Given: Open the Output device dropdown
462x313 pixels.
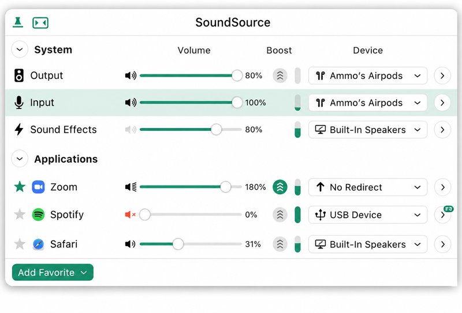Looking at the screenshot, I should (368, 76).
